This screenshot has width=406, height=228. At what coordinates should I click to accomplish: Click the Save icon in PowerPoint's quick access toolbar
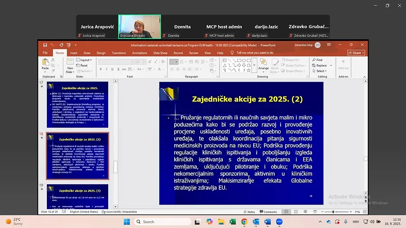(x=45, y=45)
